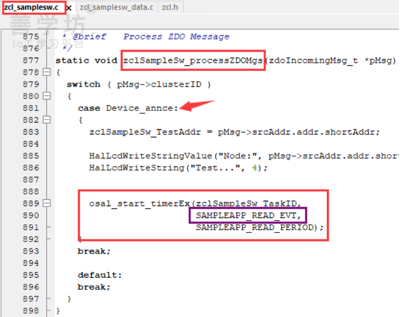Click line number 877 in the gutter
400x317 pixels.
point(31,61)
